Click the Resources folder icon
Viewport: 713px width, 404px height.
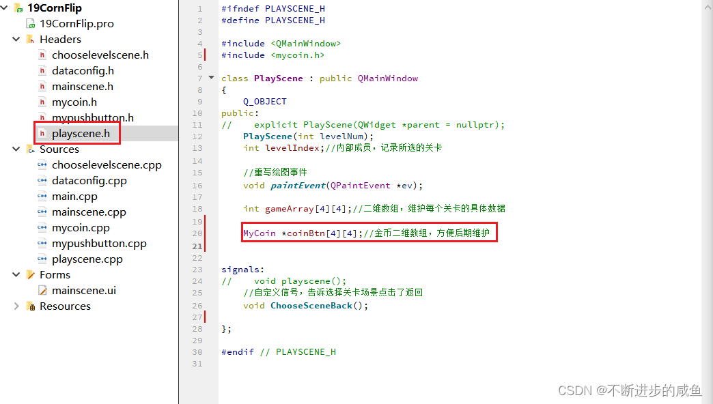31,306
